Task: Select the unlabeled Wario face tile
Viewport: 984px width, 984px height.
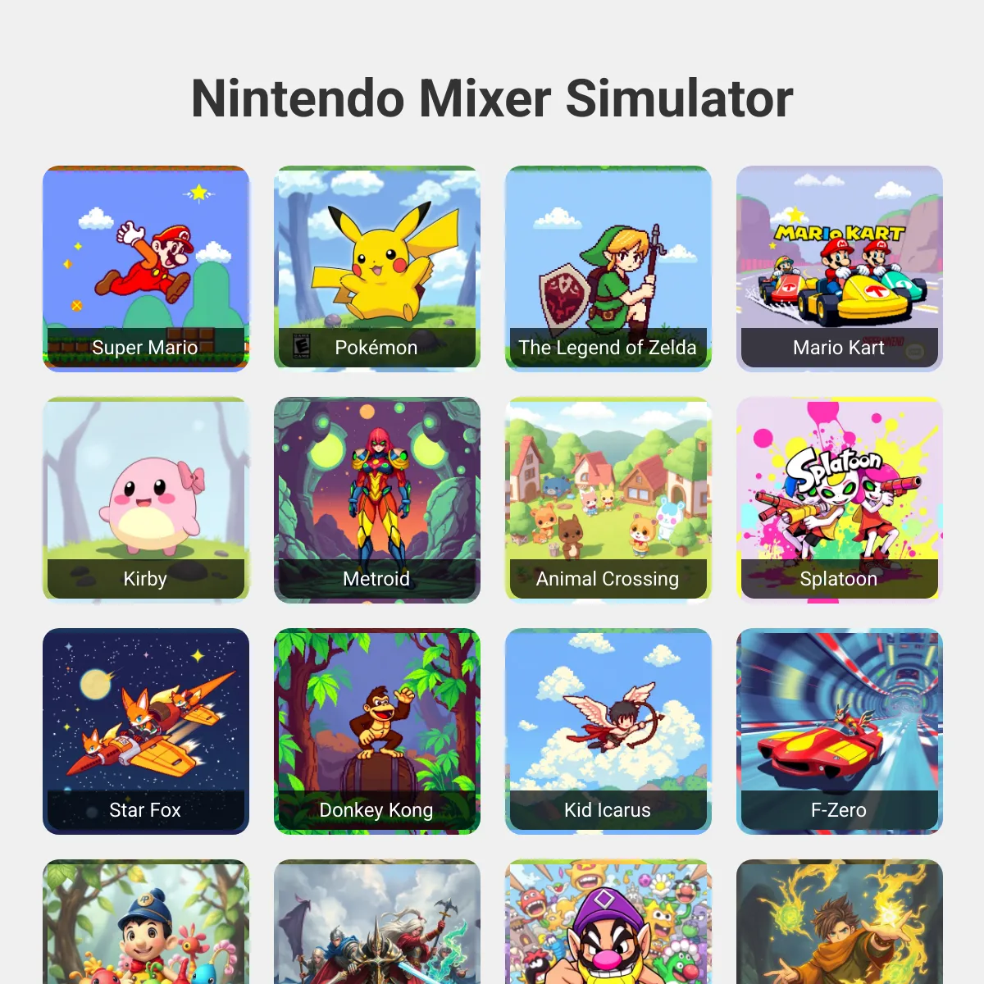Action: (x=608, y=922)
